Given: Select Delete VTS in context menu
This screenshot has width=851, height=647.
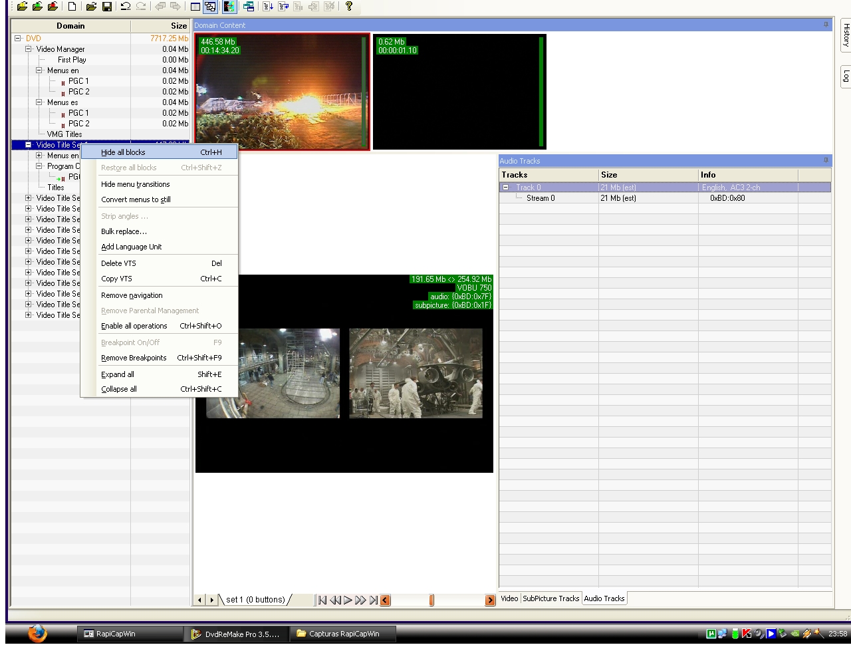Looking at the screenshot, I should pyautogui.click(x=159, y=263).
